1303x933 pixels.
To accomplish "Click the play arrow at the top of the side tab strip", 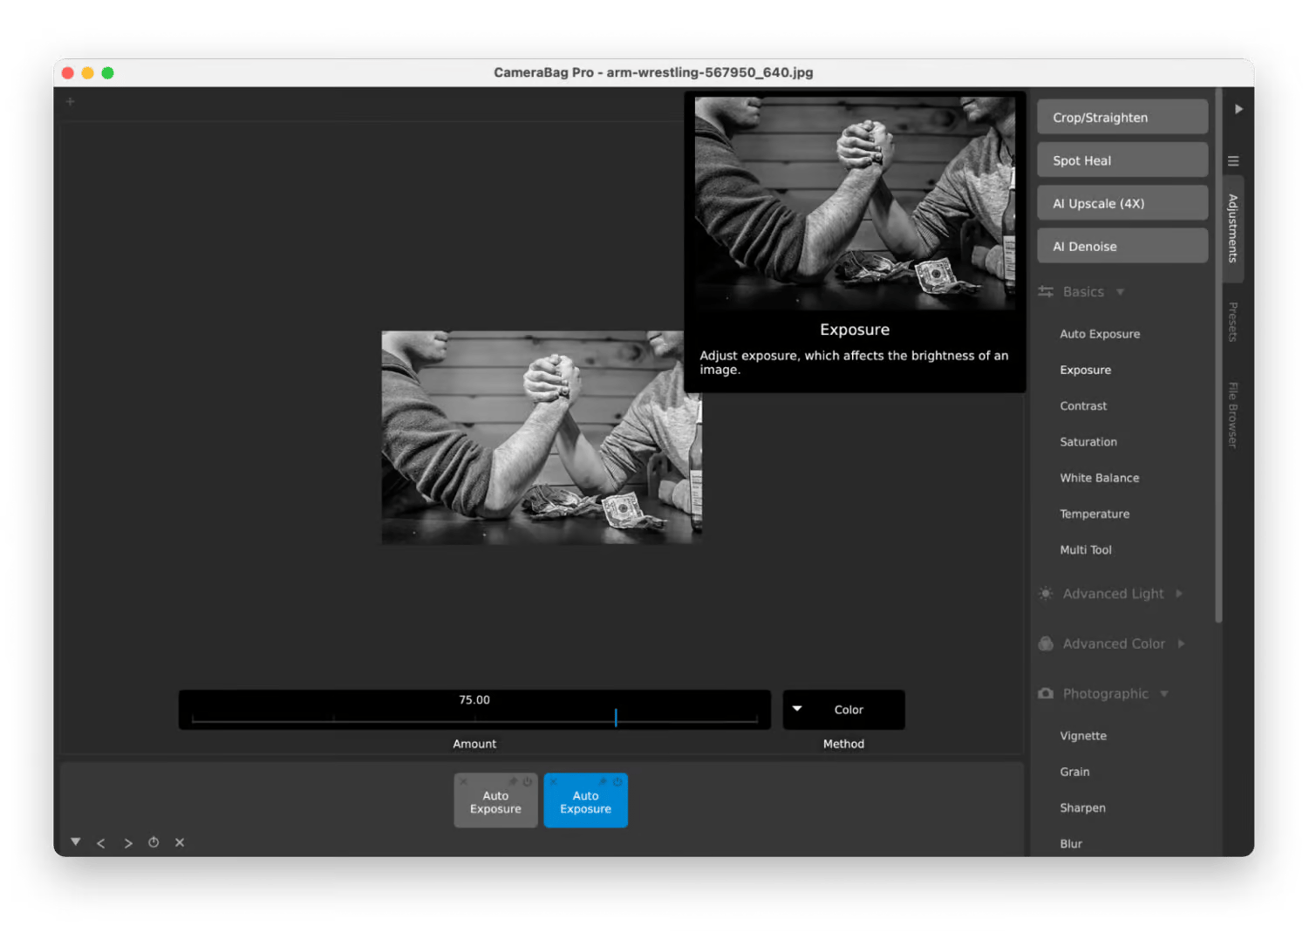I will pos(1238,110).
